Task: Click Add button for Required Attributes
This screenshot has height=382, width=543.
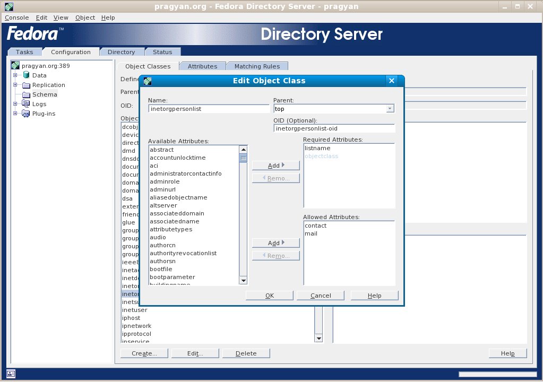Action: pos(276,166)
